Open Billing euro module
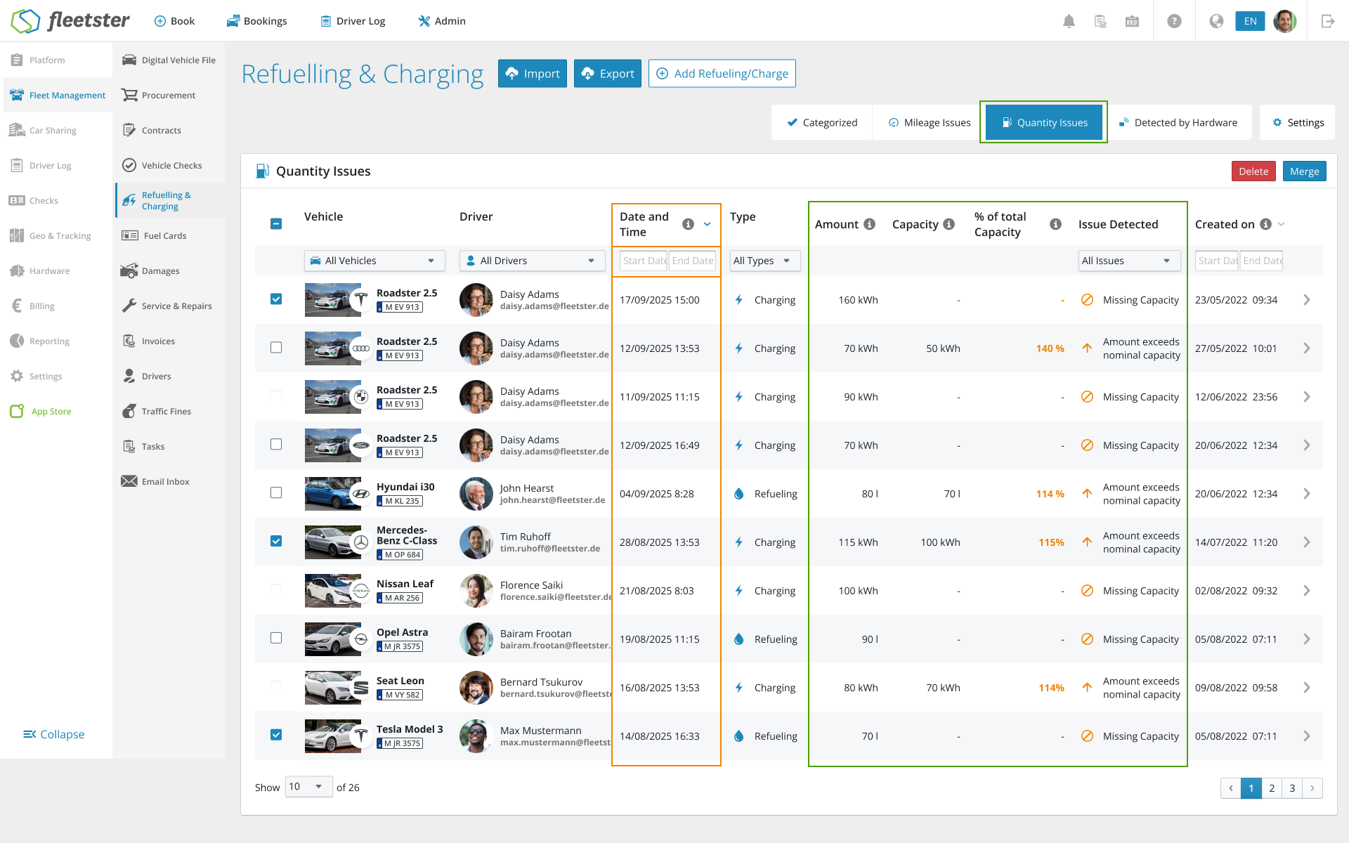 [32, 306]
